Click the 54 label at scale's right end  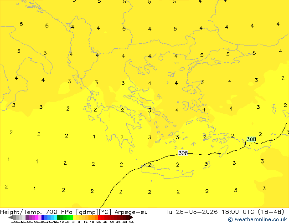[131, 222]
